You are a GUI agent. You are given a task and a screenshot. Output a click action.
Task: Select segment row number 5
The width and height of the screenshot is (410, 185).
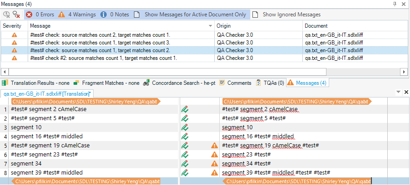(5, 146)
